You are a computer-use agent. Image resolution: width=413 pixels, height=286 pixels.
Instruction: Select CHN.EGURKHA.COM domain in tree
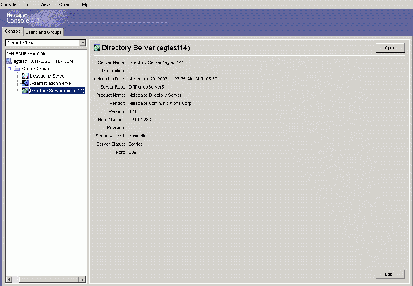(26, 54)
